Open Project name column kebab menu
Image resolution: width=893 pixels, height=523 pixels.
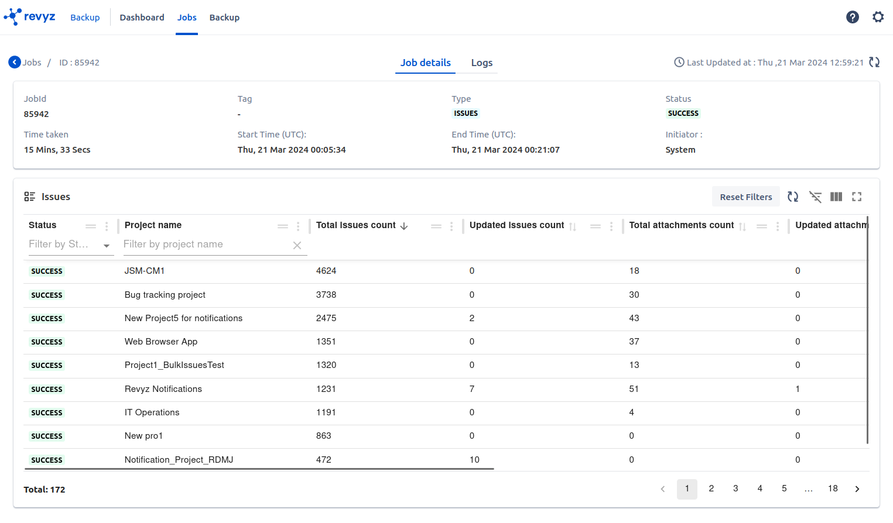click(x=298, y=226)
